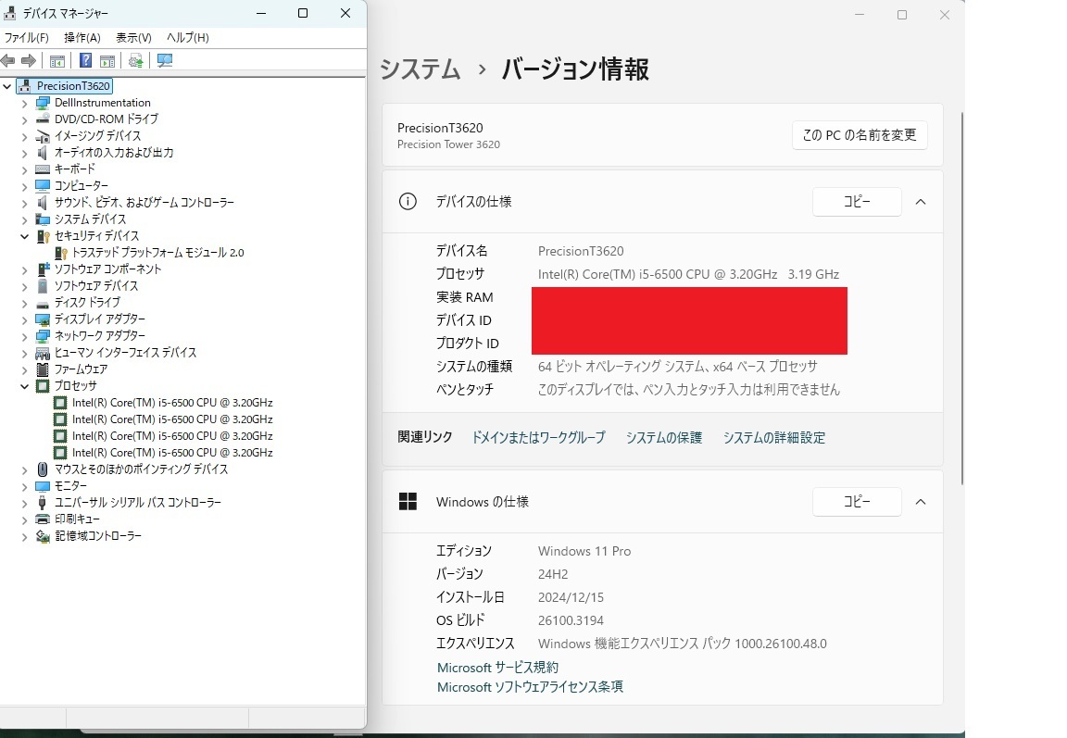The width and height of the screenshot is (1067, 738).
Task: Click the Show Action Pane toolbar icon
Action: (108, 60)
